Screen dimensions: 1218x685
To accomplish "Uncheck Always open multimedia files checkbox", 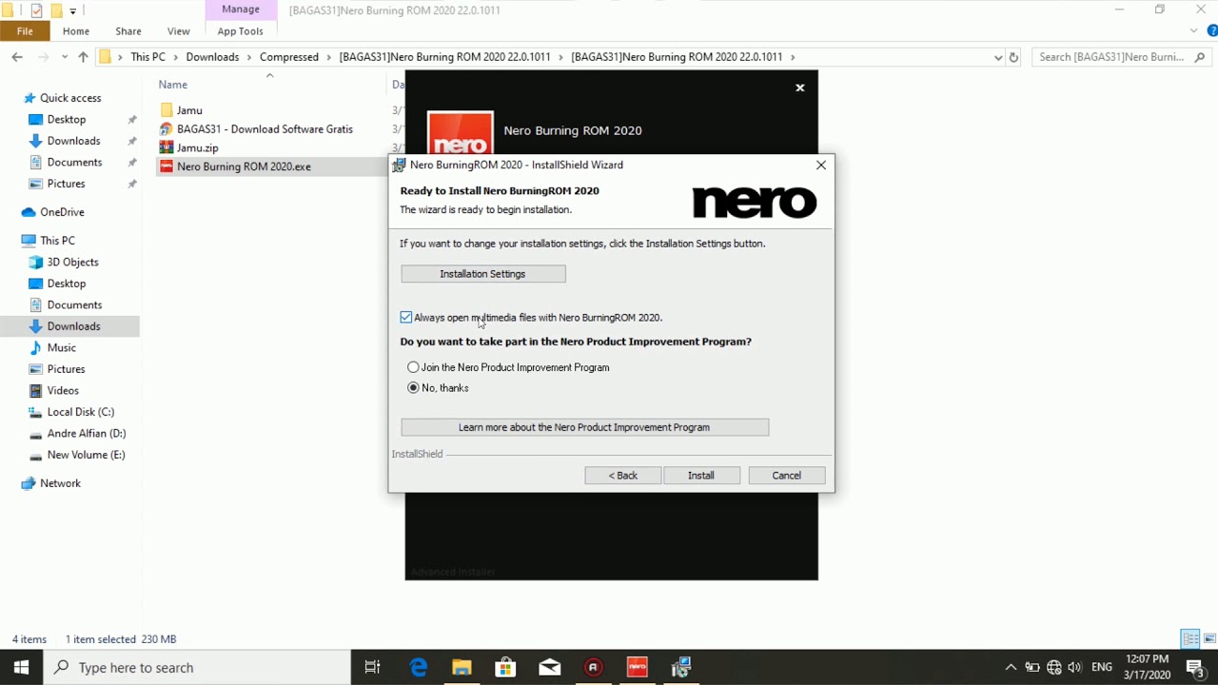I will 406,317.
